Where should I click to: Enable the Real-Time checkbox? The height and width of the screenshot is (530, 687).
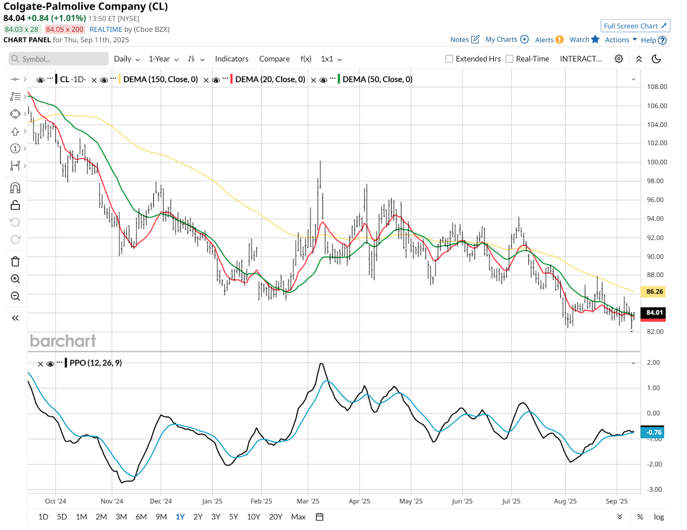(509, 59)
